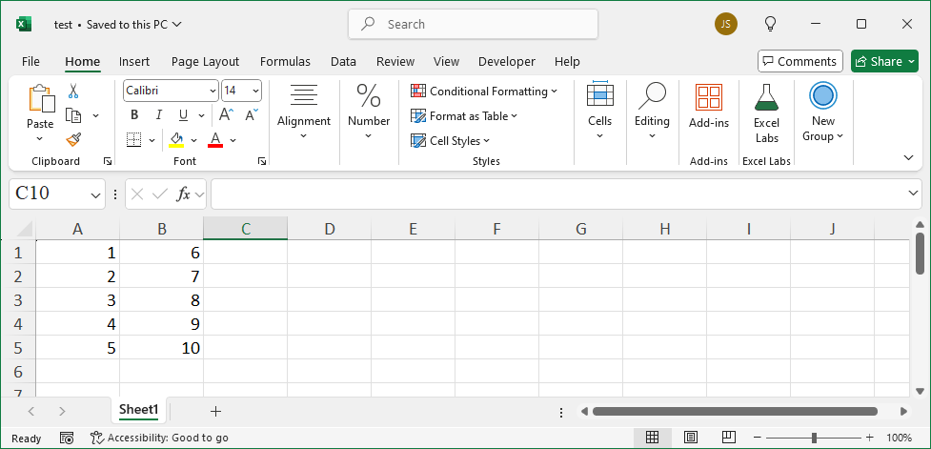
Task: Open the File tab
Action: pyautogui.click(x=30, y=62)
